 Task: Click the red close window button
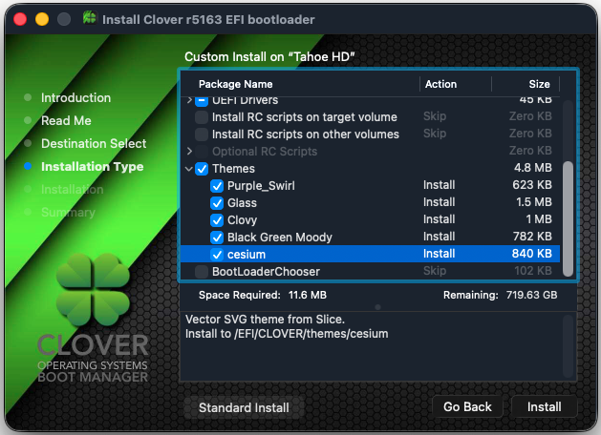pos(20,19)
